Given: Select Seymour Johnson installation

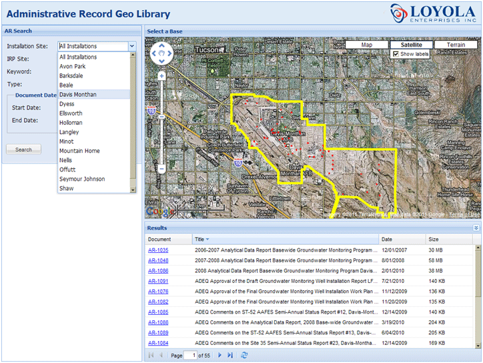Looking at the screenshot, I should point(94,179).
